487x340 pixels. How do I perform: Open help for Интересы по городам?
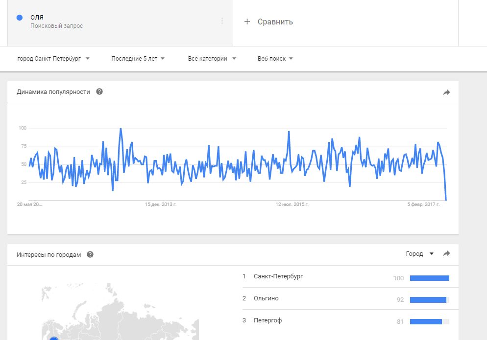tap(90, 254)
